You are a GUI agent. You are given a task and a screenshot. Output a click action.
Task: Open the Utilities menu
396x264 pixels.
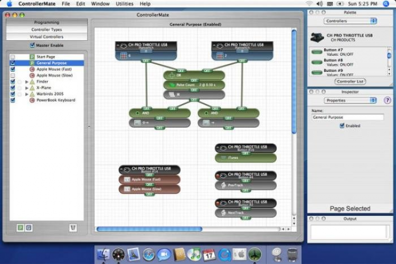click(x=124, y=4)
